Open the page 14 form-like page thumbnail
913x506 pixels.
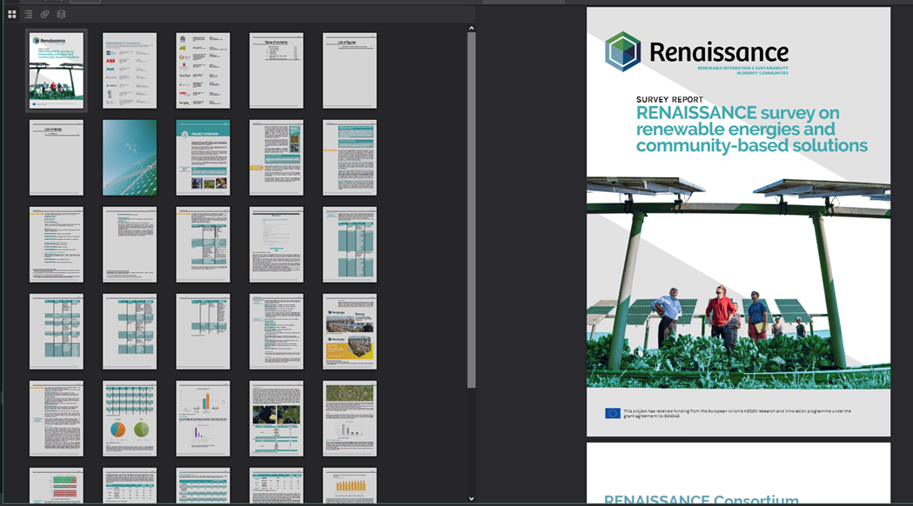coord(277,244)
